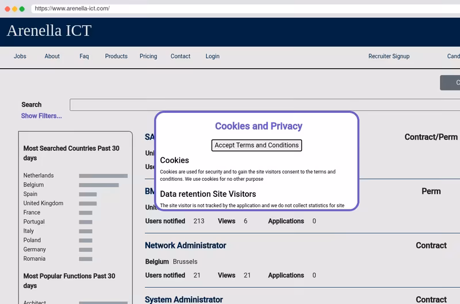Open the System Administrator job listing
Image resolution: width=460 pixels, height=304 pixels.
[x=183, y=299]
